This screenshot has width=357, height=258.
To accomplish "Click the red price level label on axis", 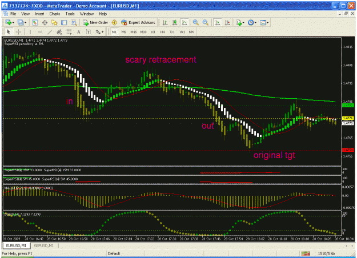I will [348, 150].
